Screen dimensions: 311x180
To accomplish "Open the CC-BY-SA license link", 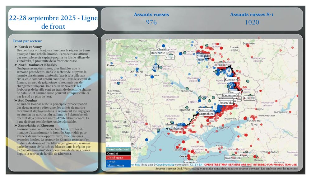I will click(196, 165).
